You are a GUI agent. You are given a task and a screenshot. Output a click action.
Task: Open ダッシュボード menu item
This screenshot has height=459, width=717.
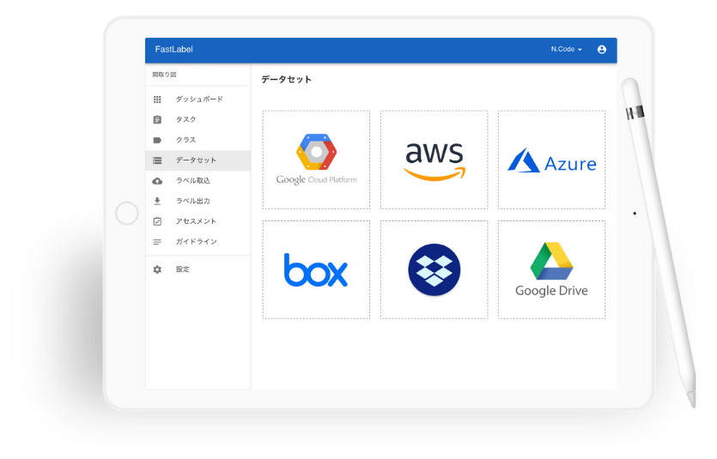tap(199, 100)
